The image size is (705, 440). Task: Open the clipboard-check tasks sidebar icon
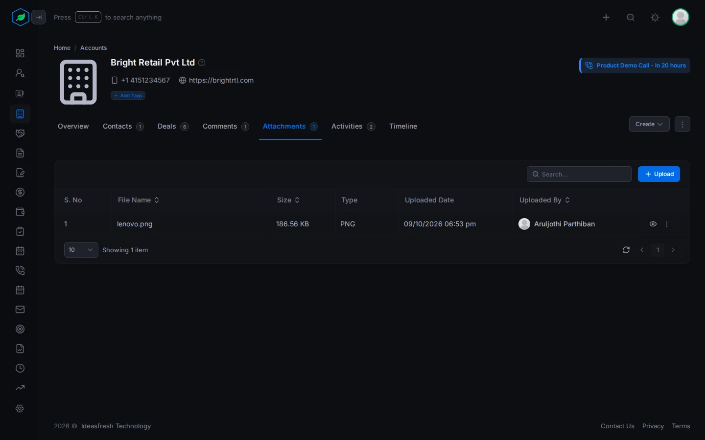coord(20,231)
